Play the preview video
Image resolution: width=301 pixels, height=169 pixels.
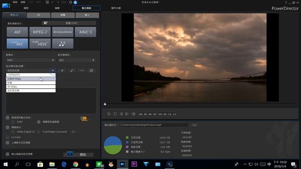click(x=109, y=114)
